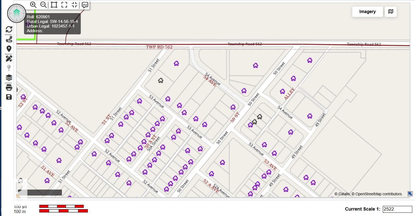Select the location pin marker tool
Image resolution: width=415 pixels, height=216 pixels.
point(9,49)
